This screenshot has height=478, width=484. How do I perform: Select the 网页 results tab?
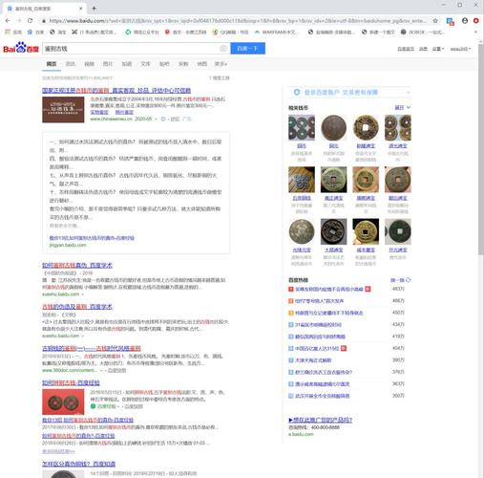pyautogui.click(x=52, y=64)
